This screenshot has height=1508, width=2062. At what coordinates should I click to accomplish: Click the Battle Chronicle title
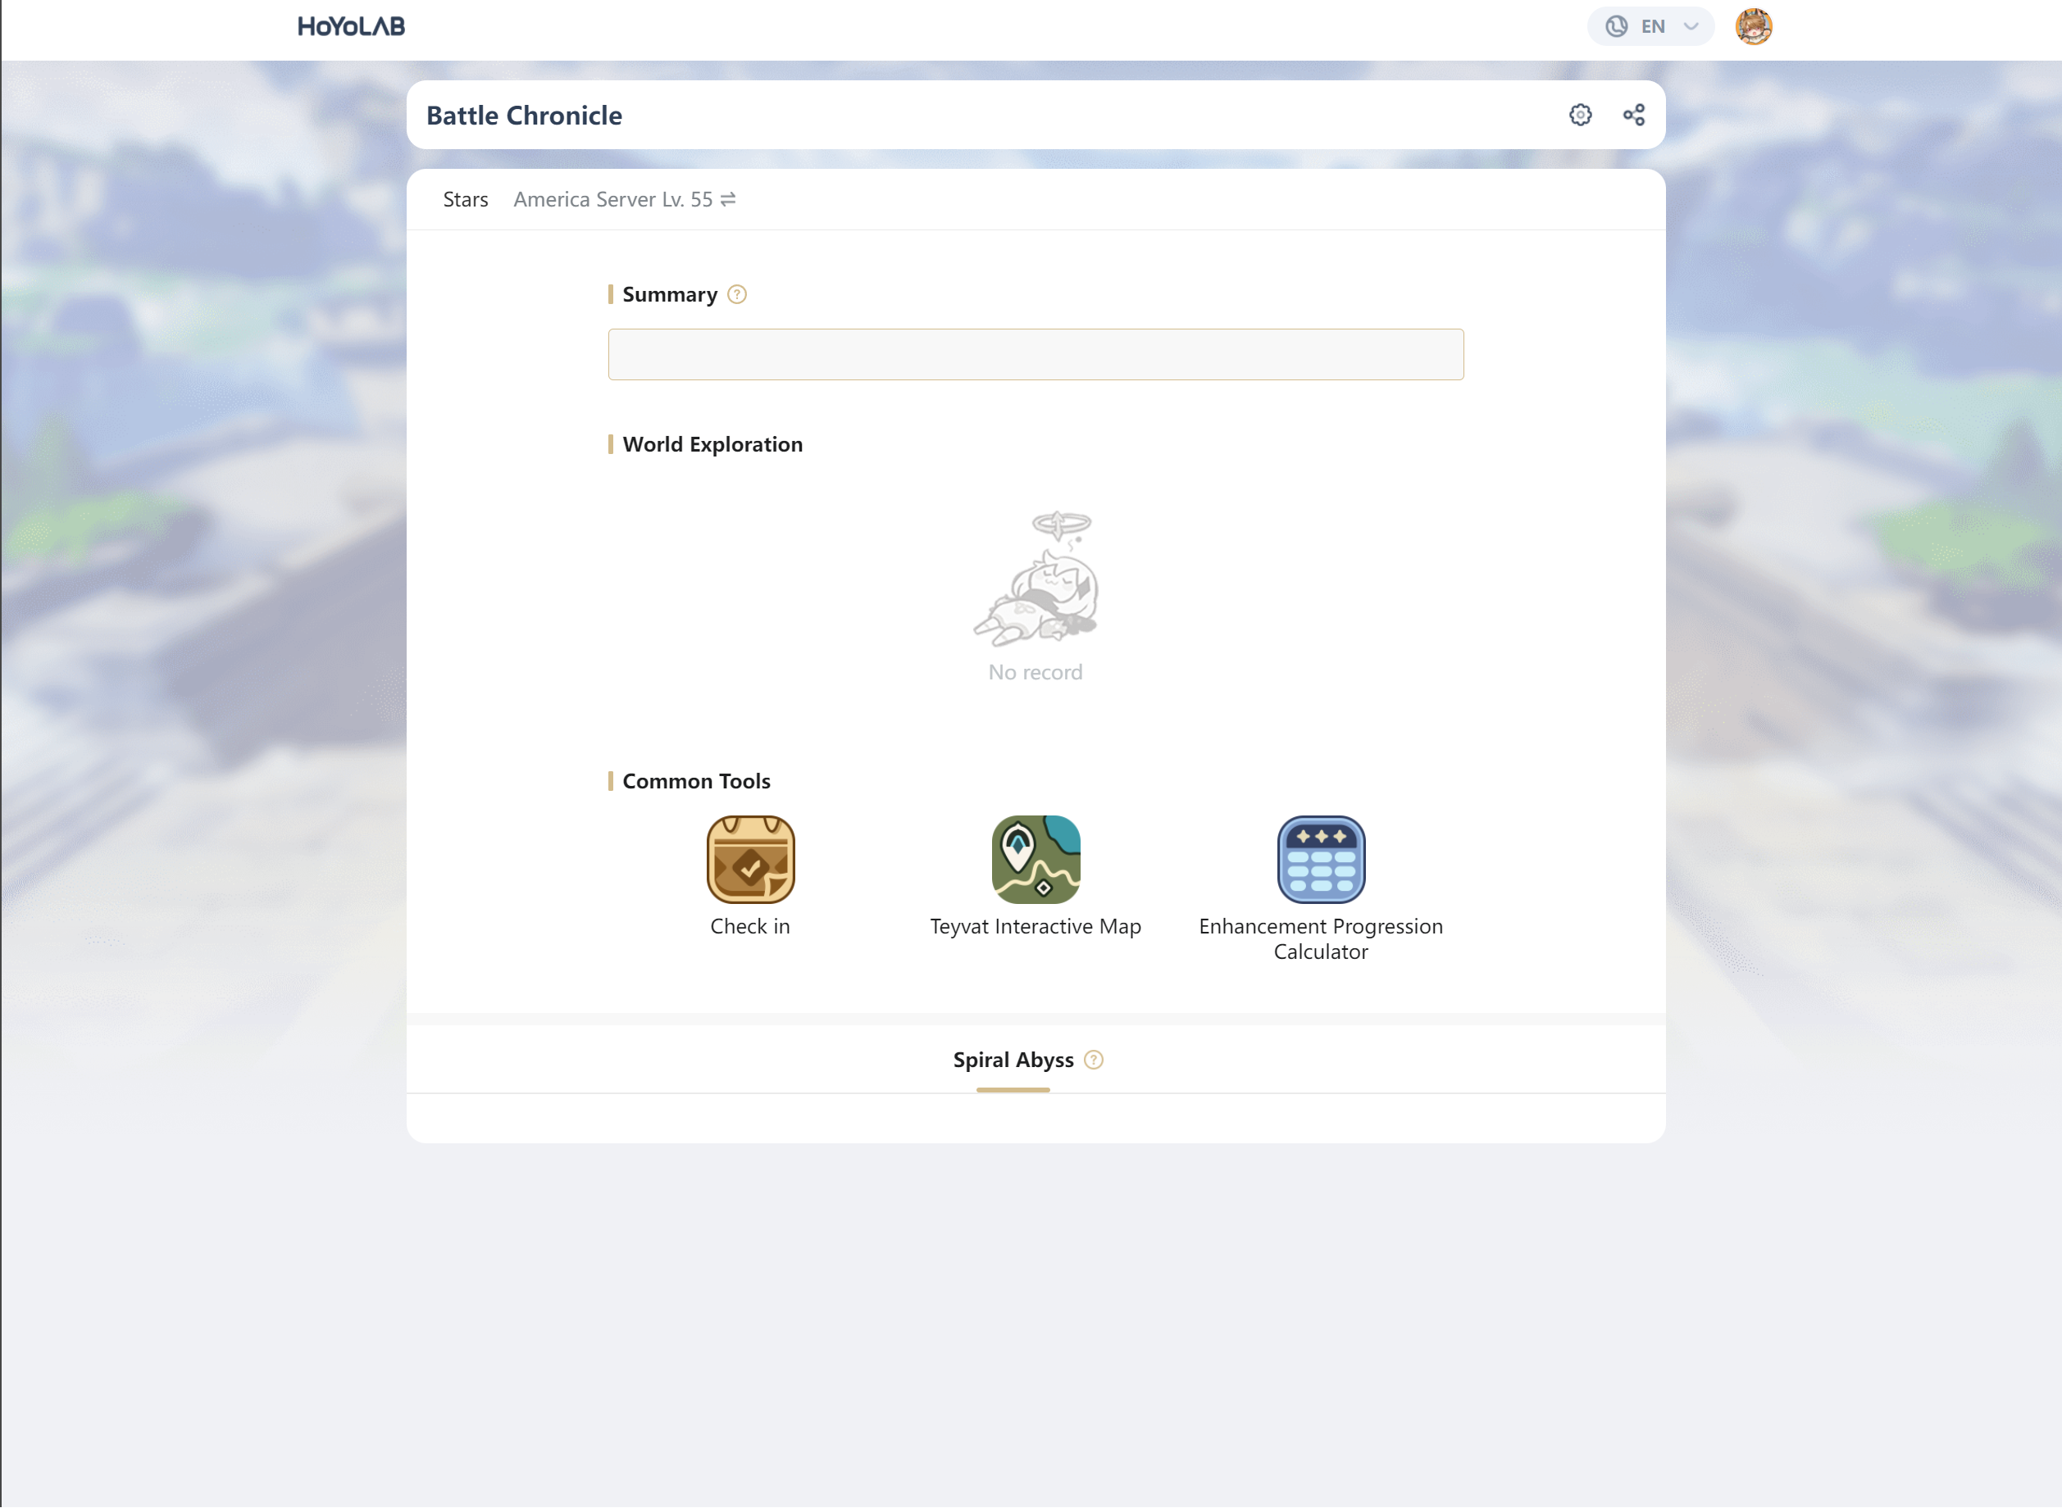[x=524, y=115]
